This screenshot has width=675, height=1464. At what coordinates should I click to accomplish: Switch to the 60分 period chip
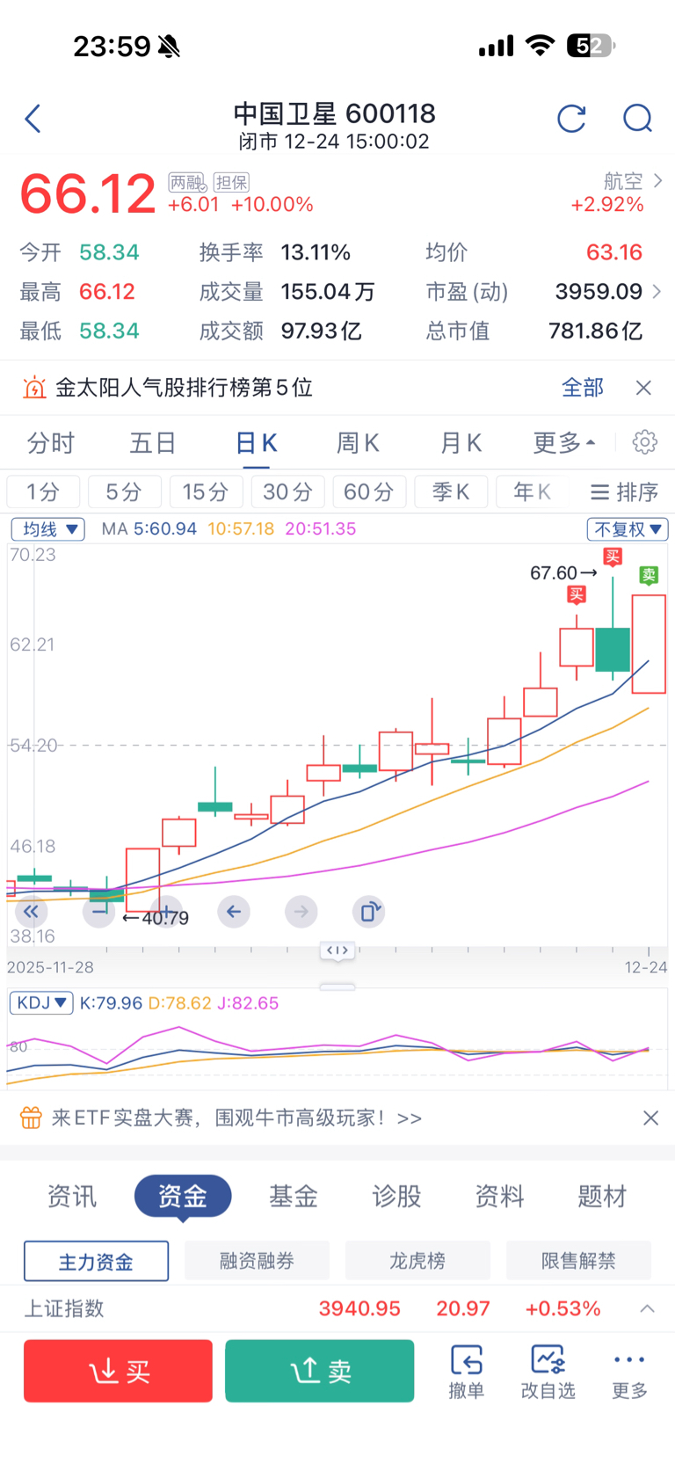pyautogui.click(x=369, y=492)
